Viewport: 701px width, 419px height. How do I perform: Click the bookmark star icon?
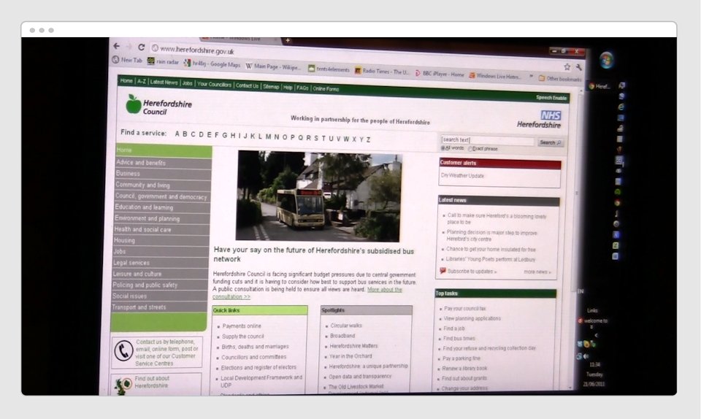[567, 66]
